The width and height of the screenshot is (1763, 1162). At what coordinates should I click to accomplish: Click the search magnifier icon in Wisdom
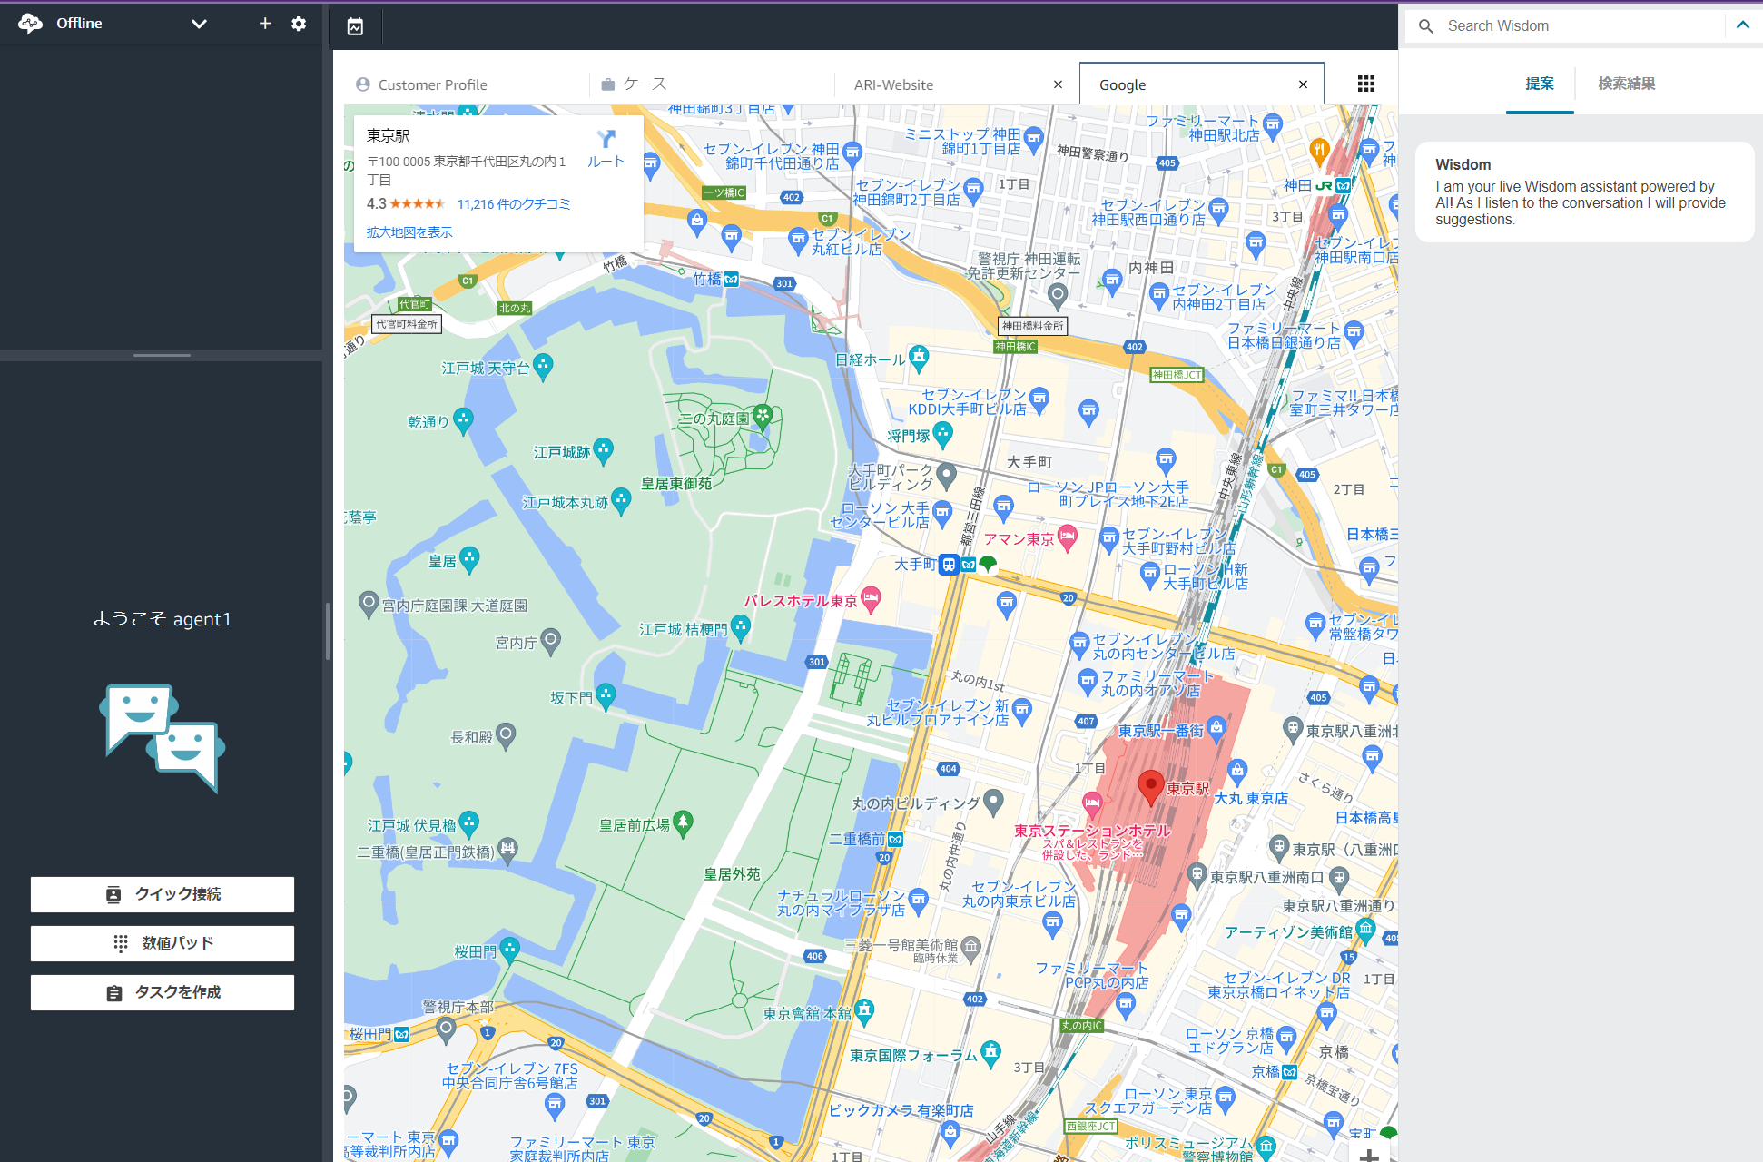tap(1426, 26)
